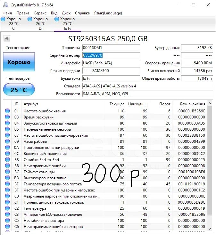Open the Справка menu
216x235 pixels.
[x=82, y=13]
